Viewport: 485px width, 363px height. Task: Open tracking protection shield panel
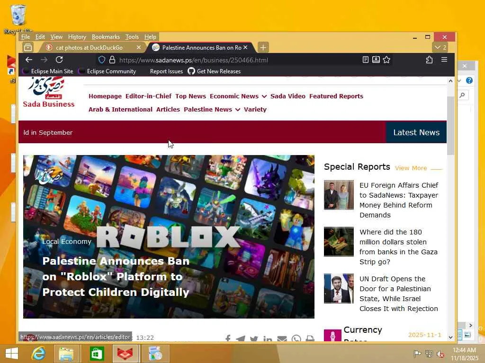click(102, 60)
